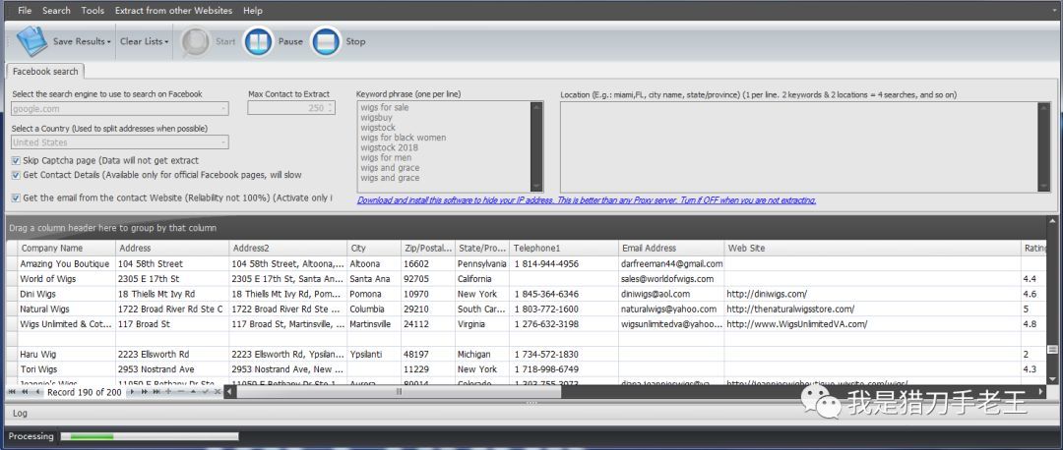Sort by Telephone1 column header
1063x450 pixels.
(564, 248)
